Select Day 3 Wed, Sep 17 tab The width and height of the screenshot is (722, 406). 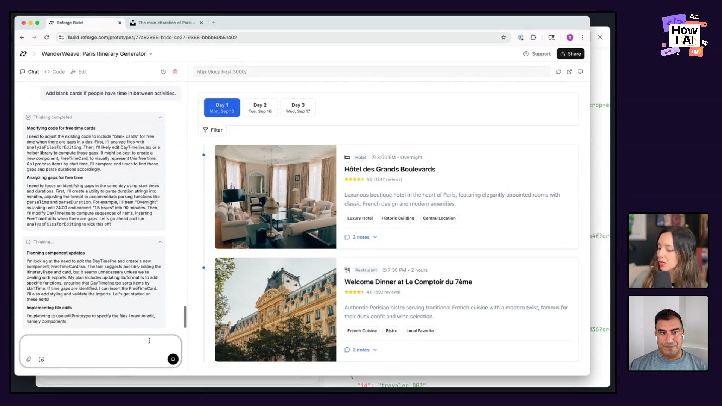(x=298, y=108)
